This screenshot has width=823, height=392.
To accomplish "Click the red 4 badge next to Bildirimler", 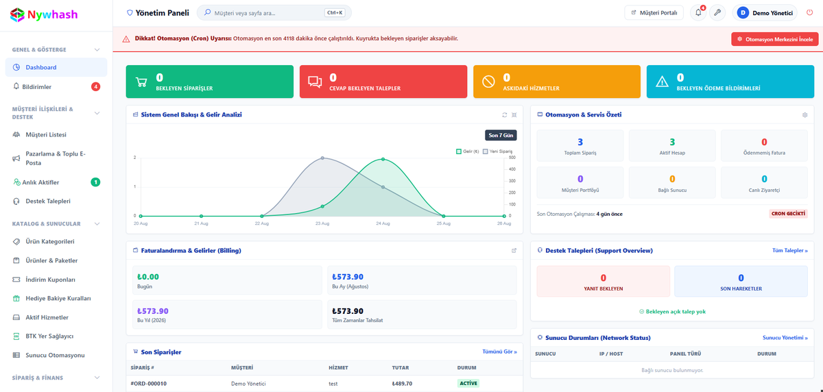I will 96,86.
